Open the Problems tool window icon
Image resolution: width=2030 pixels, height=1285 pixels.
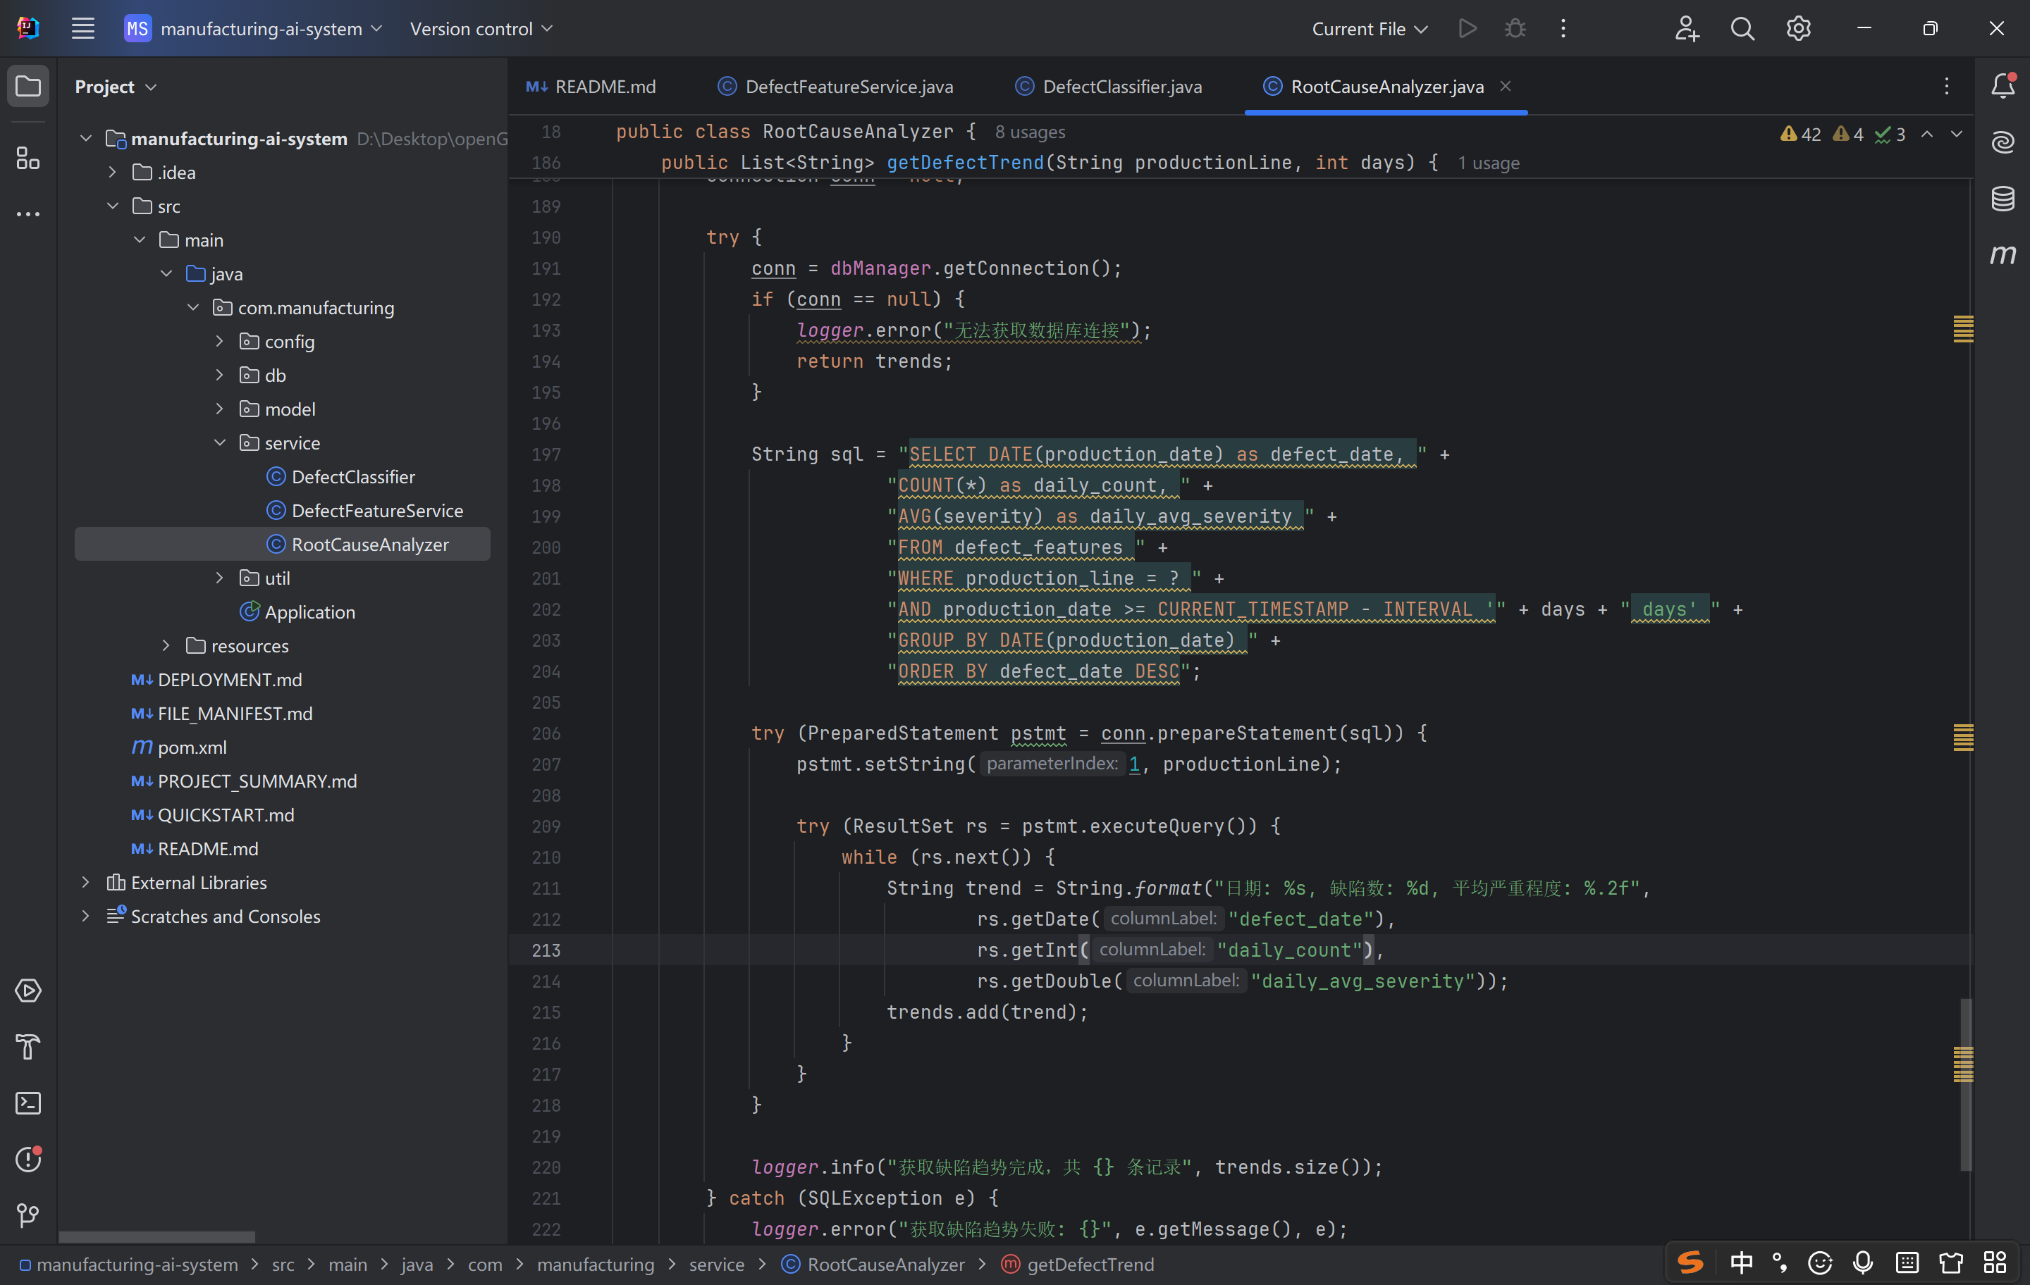point(27,1159)
